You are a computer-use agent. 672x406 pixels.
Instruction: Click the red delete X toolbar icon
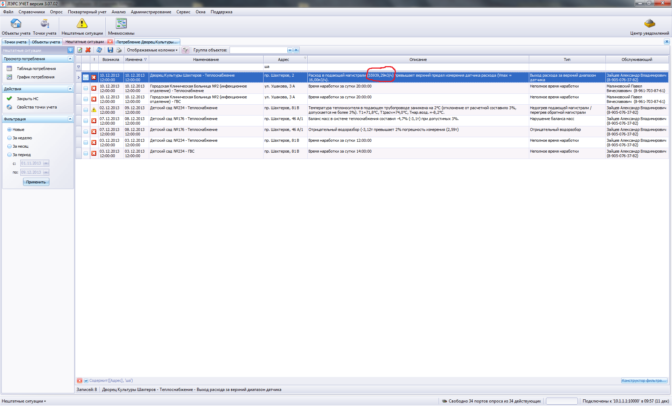tap(88, 50)
